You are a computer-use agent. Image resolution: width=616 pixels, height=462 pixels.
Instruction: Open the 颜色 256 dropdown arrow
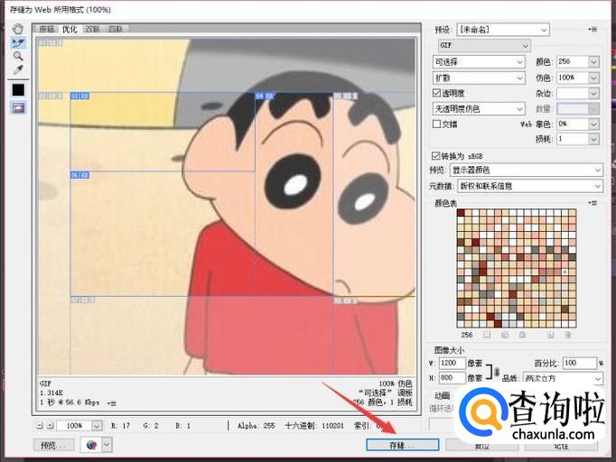(x=593, y=61)
